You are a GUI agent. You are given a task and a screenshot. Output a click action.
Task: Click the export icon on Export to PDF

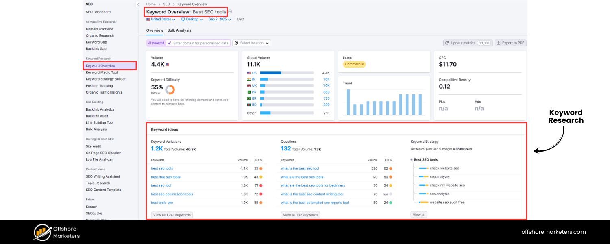point(499,43)
